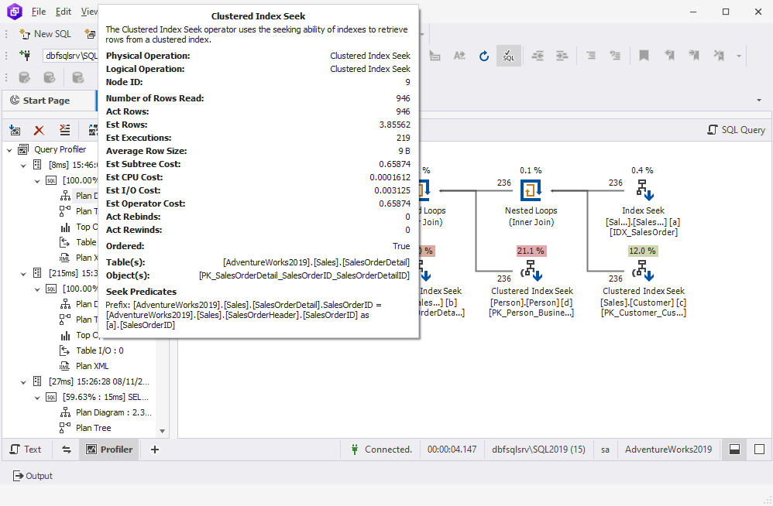Click the clear bookmarks icon
773x506 pixels.
[719, 56]
